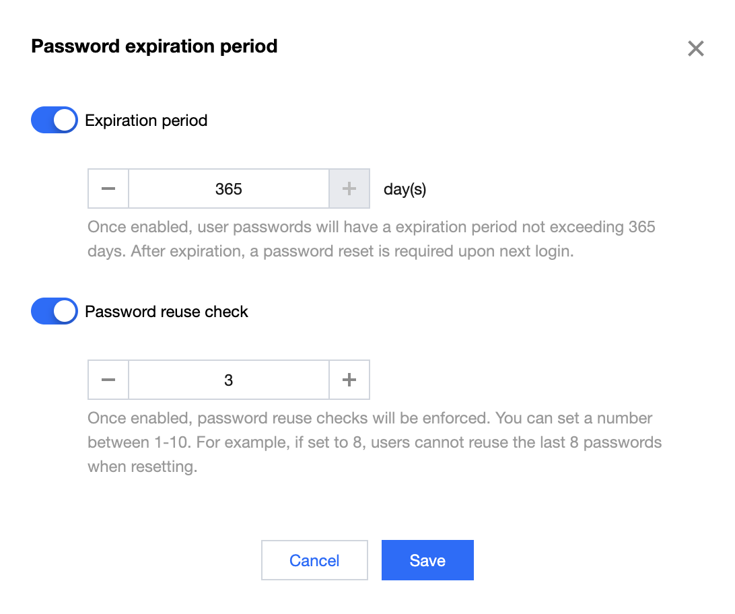Viewport: 735px width, 614px height.
Task: Click help line beginning "days. After expiration"
Action: [330, 252]
